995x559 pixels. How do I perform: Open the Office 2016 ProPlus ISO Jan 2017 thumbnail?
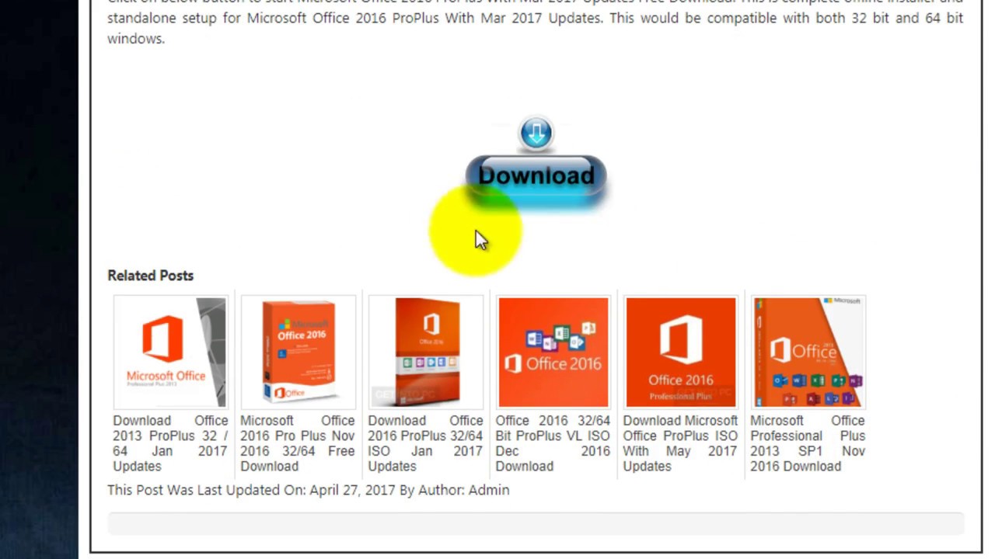pos(425,352)
